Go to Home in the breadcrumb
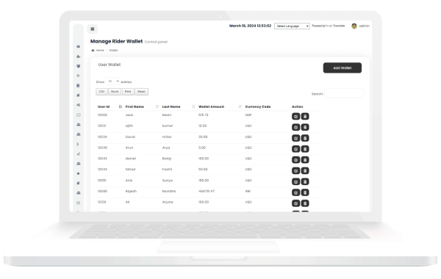 (100, 50)
